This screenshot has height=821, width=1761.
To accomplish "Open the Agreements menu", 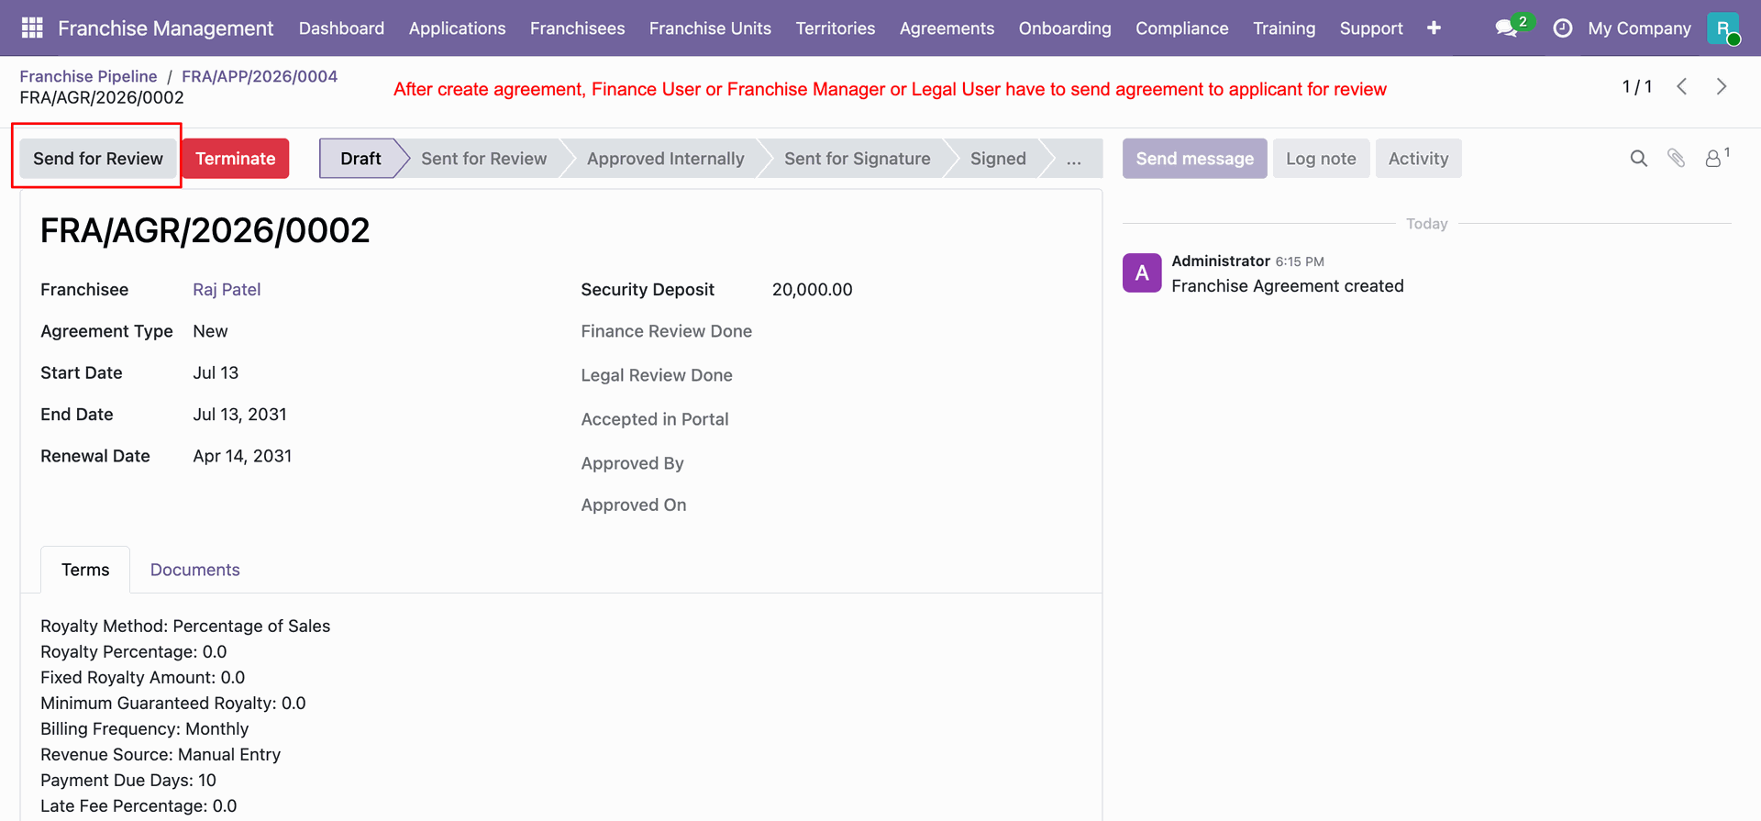I will (947, 28).
